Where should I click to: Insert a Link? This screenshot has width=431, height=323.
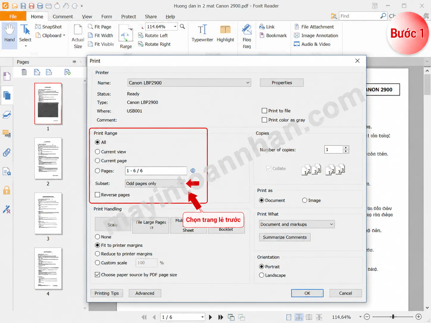267,27
